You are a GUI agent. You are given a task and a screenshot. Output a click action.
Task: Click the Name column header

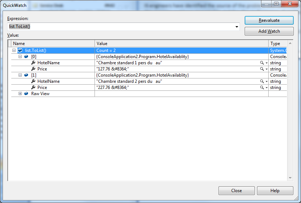coord(53,44)
